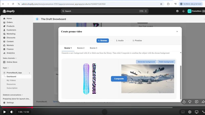Exit fullscreen in video player
Viewport: 205px width, 115px height.
(203, 112)
